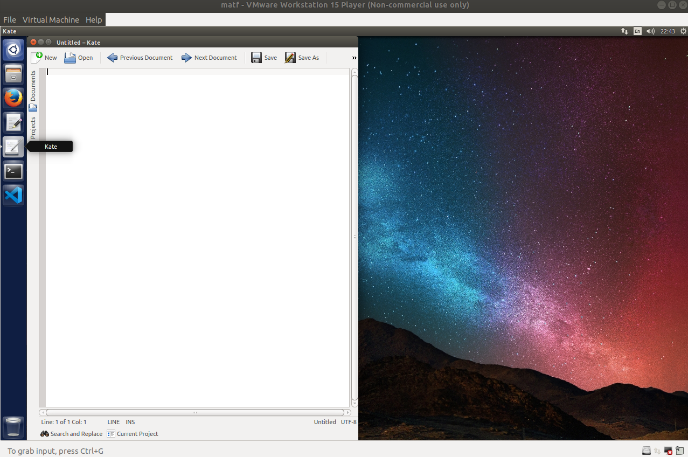Screen dimensions: 688x457
Task: Open the VMware Virtual Machine menu
Action: coord(51,20)
